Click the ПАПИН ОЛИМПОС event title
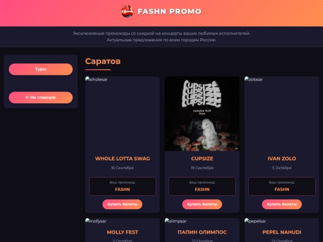This screenshot has height=242, width=323. pyautogui.click(x=202, y=232)
